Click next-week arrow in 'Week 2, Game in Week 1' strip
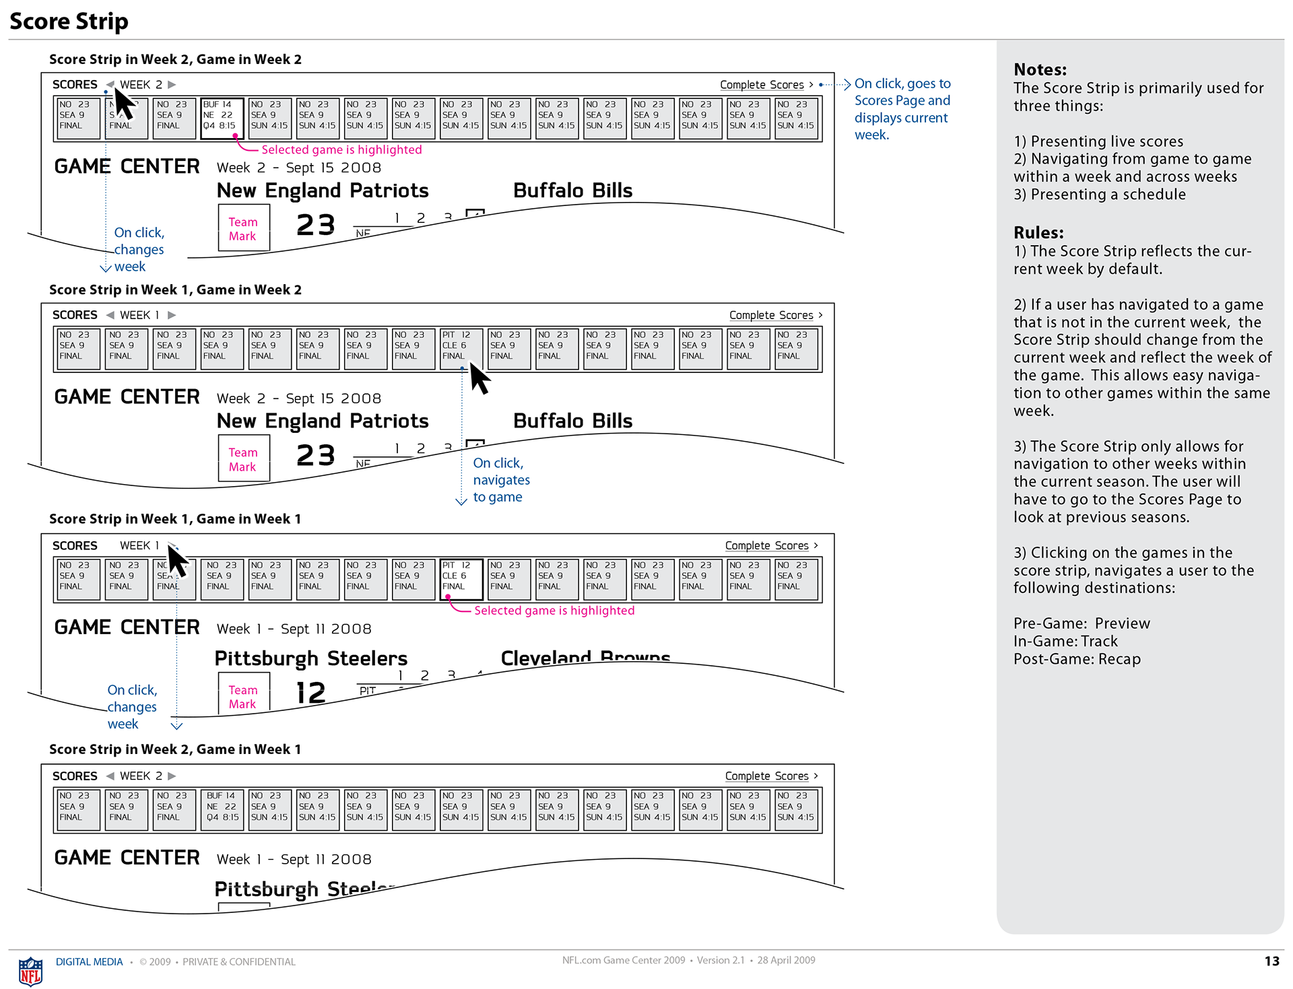The image size is (1293, 989). pos(172,776)
